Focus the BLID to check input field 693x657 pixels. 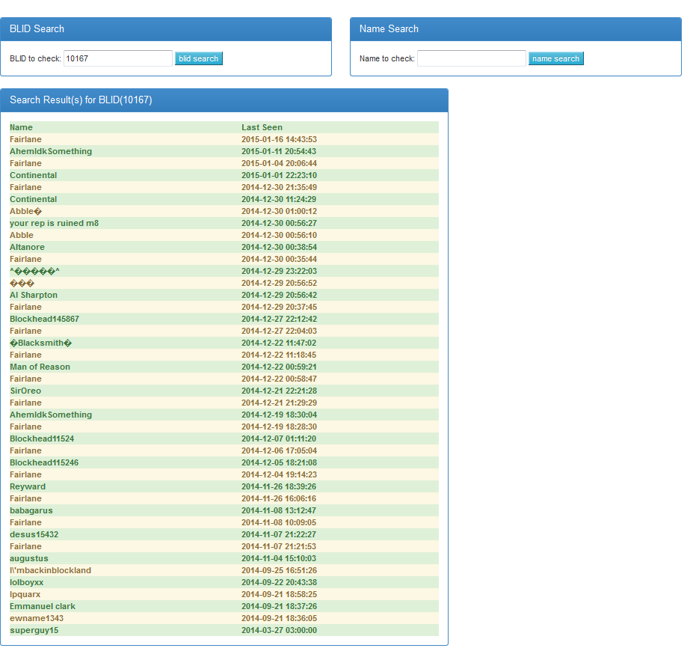118,58
